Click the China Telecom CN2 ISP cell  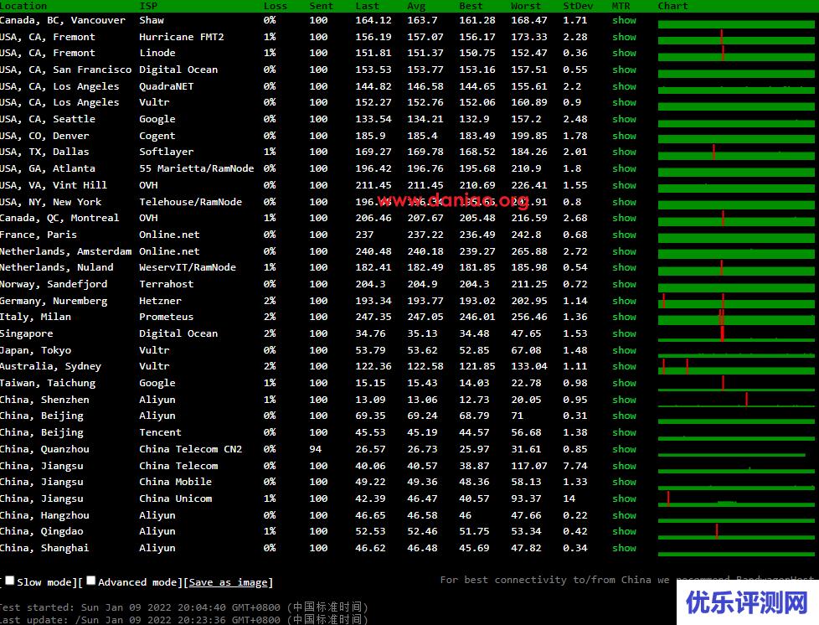tap(191, 449)
